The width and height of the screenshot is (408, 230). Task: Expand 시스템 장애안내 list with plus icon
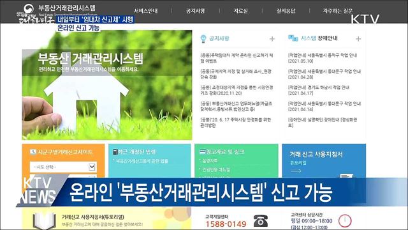click(358, 39)
